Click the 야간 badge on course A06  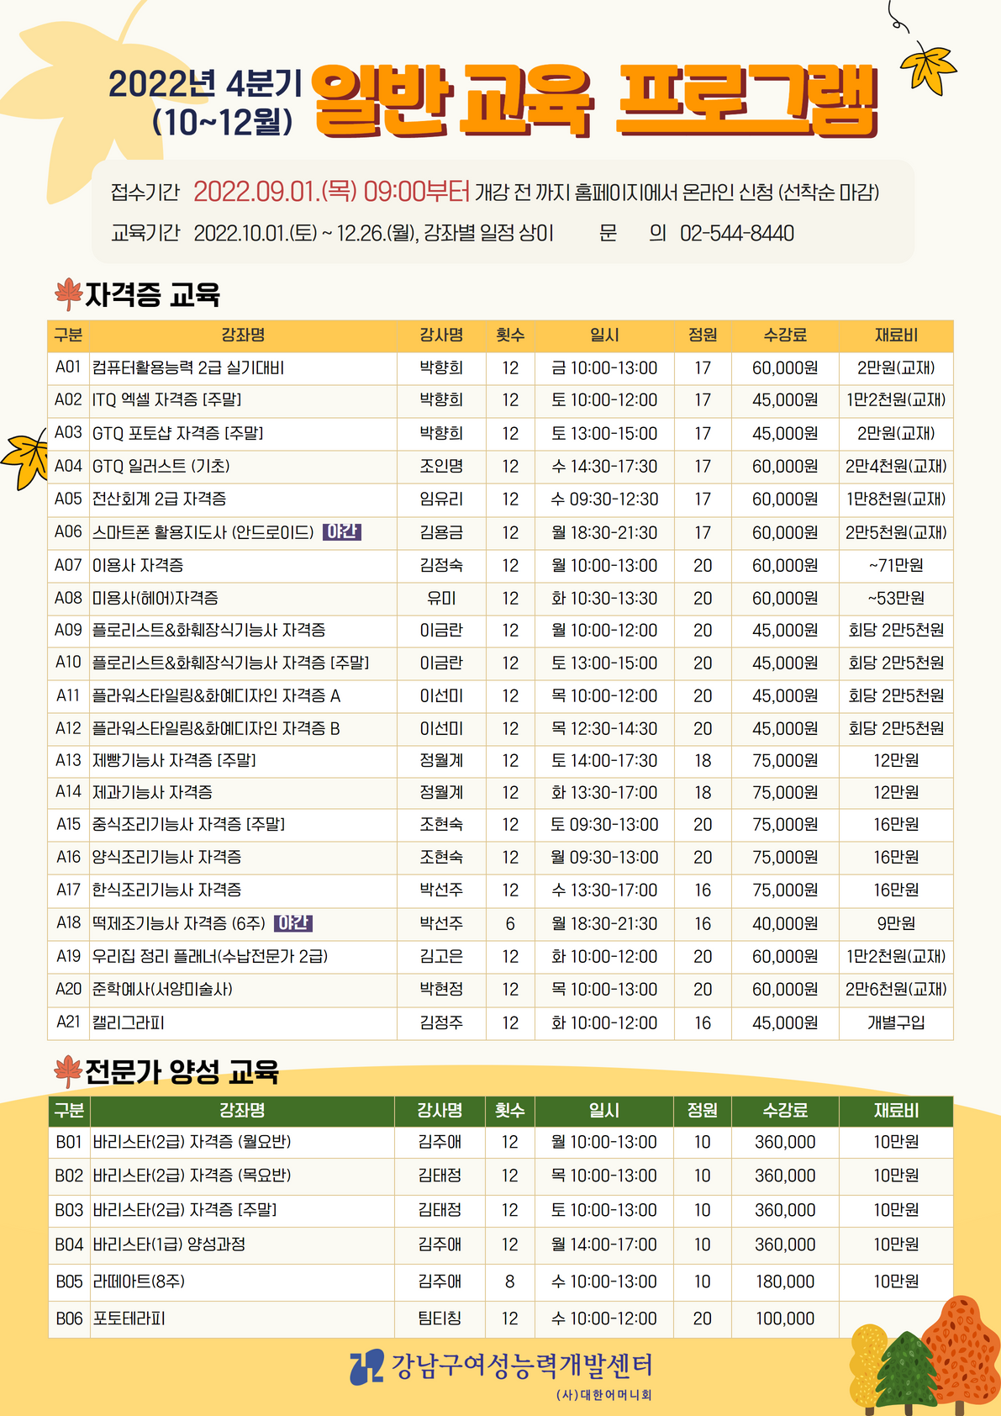(342, 532)
